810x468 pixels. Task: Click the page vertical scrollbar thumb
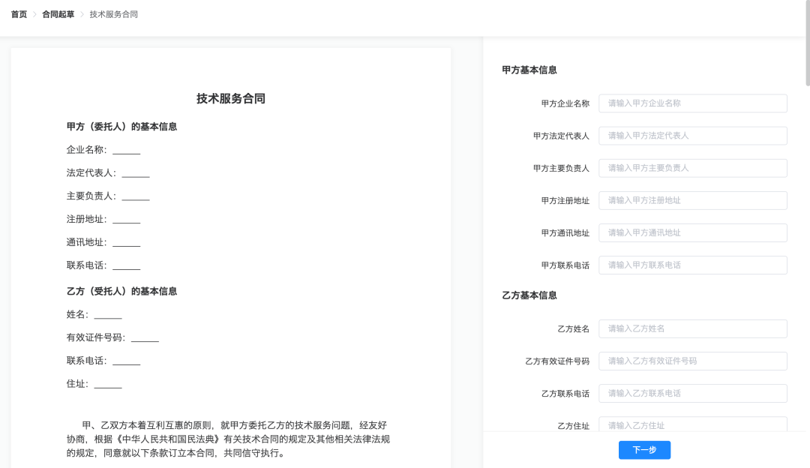(808, 43)
